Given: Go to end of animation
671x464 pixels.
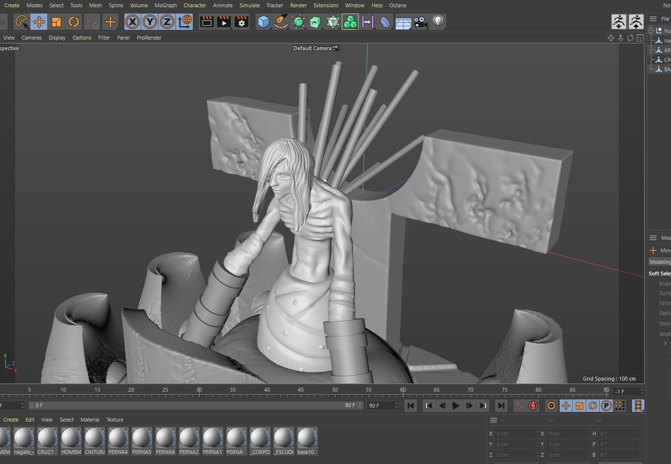Looking at the screenshot, I should pos(501,406).
